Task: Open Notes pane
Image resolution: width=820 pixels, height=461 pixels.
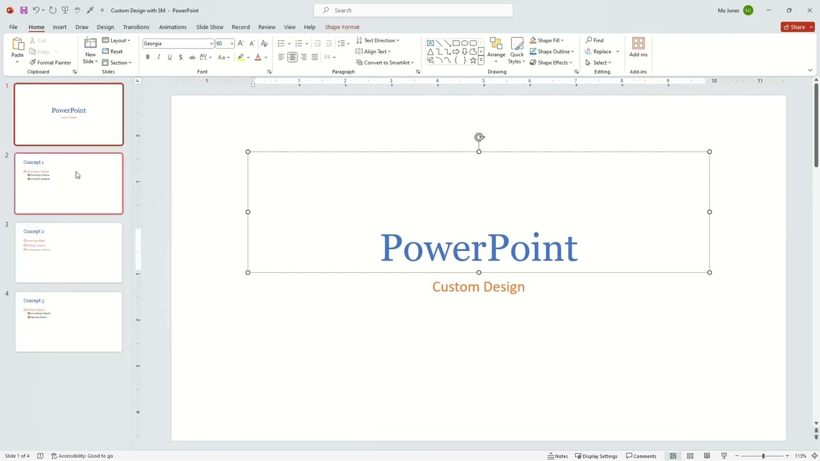Action: click(558, 456)
